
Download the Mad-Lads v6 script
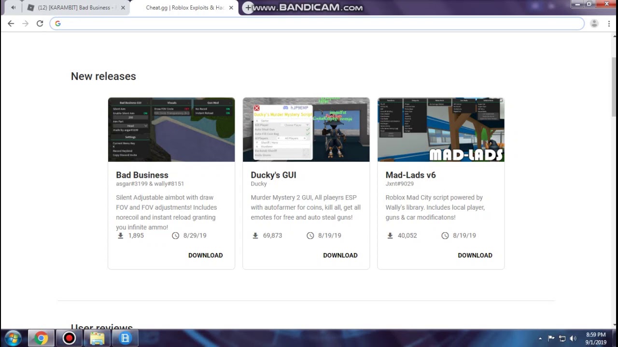click(x=475, y=255)
